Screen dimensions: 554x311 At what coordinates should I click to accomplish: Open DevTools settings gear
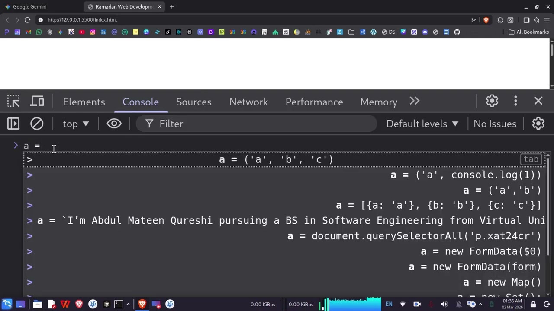[x=492, y=101]
